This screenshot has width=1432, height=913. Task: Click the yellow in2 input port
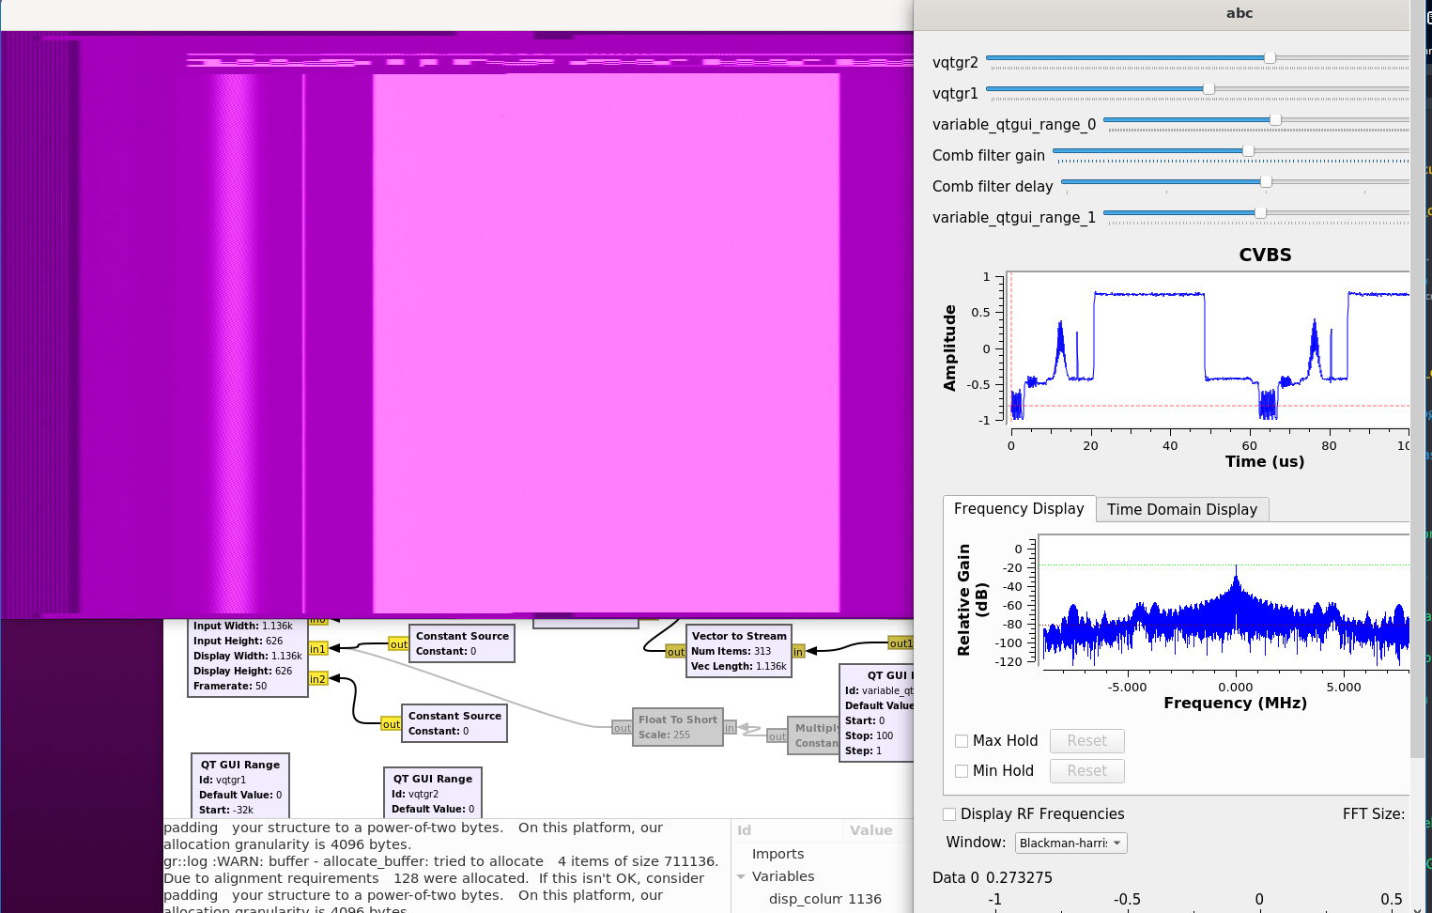(317, 679)
